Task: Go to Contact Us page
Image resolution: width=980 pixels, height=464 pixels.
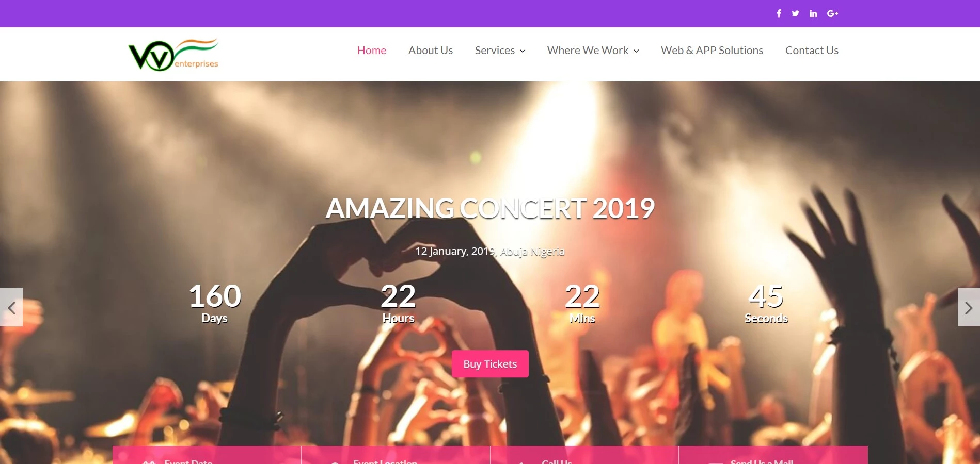Action: (x=812, y=51)
